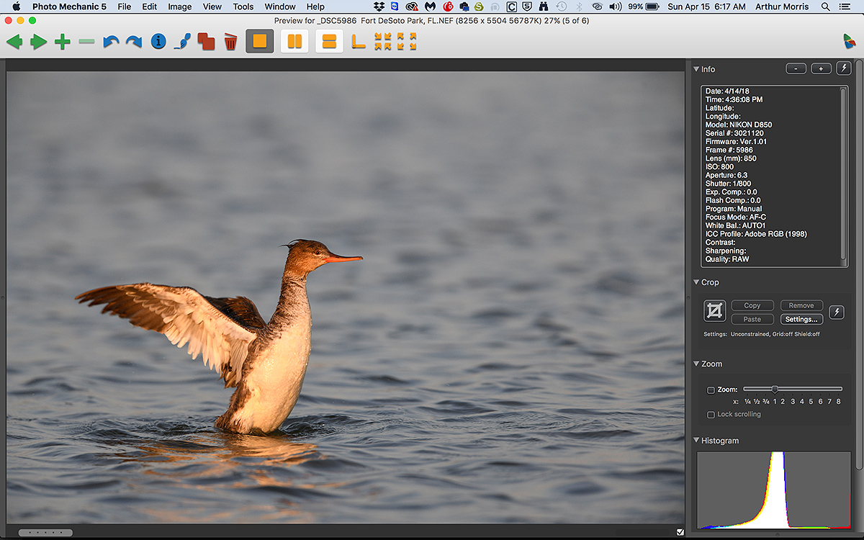Click the Time Machine clock icon in menu bar
The height and width of the screenshot is (540, 864).
562,6
